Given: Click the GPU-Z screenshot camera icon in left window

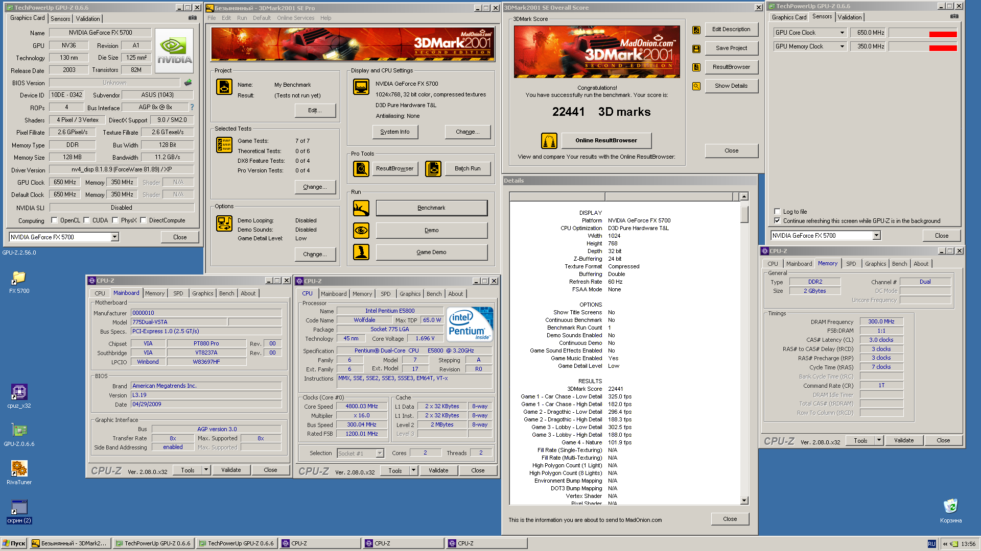Looking at the screenshot, I should tap(192, 18).
